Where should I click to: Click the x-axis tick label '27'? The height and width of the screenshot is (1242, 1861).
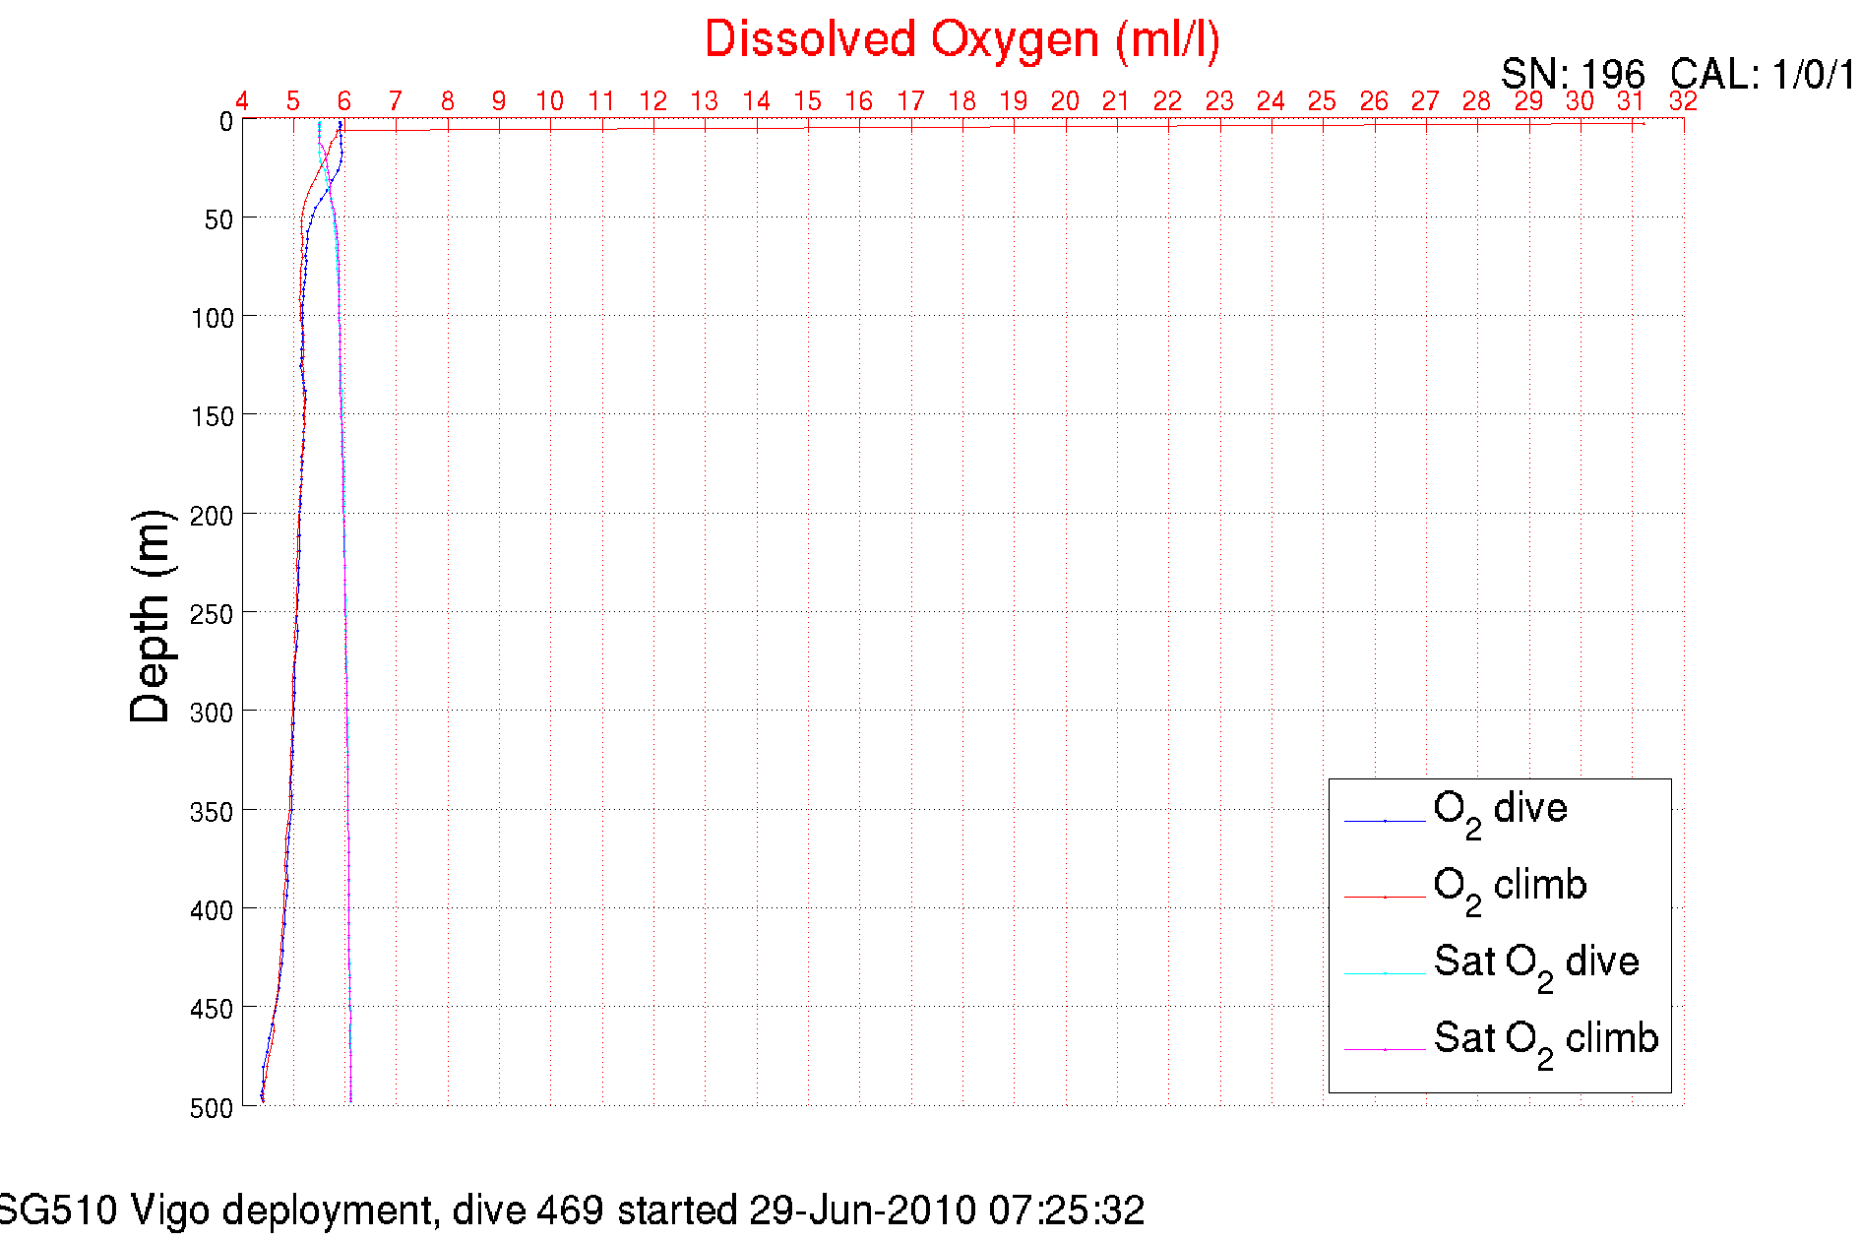tap(1425, 101)
